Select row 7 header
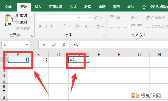Image resolution: width=168 pixels, height=101 pixels. (x=4, y=92)
